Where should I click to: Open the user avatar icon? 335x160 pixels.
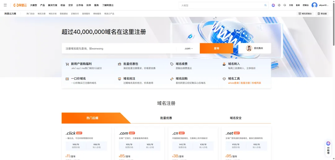click(315, 5)
